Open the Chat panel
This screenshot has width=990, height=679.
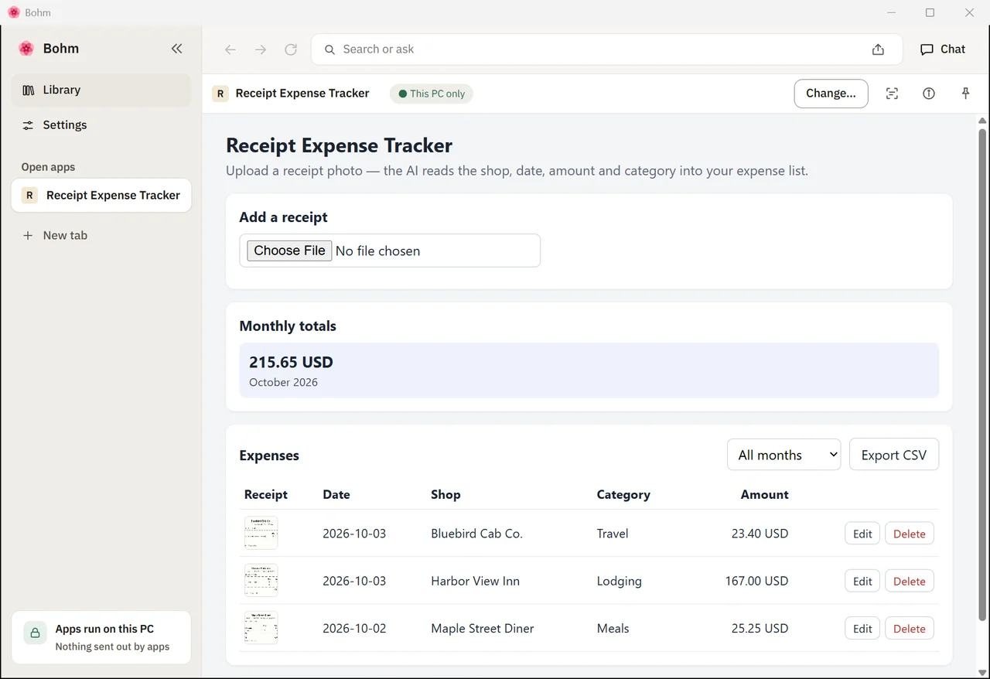tap(943, 49)
